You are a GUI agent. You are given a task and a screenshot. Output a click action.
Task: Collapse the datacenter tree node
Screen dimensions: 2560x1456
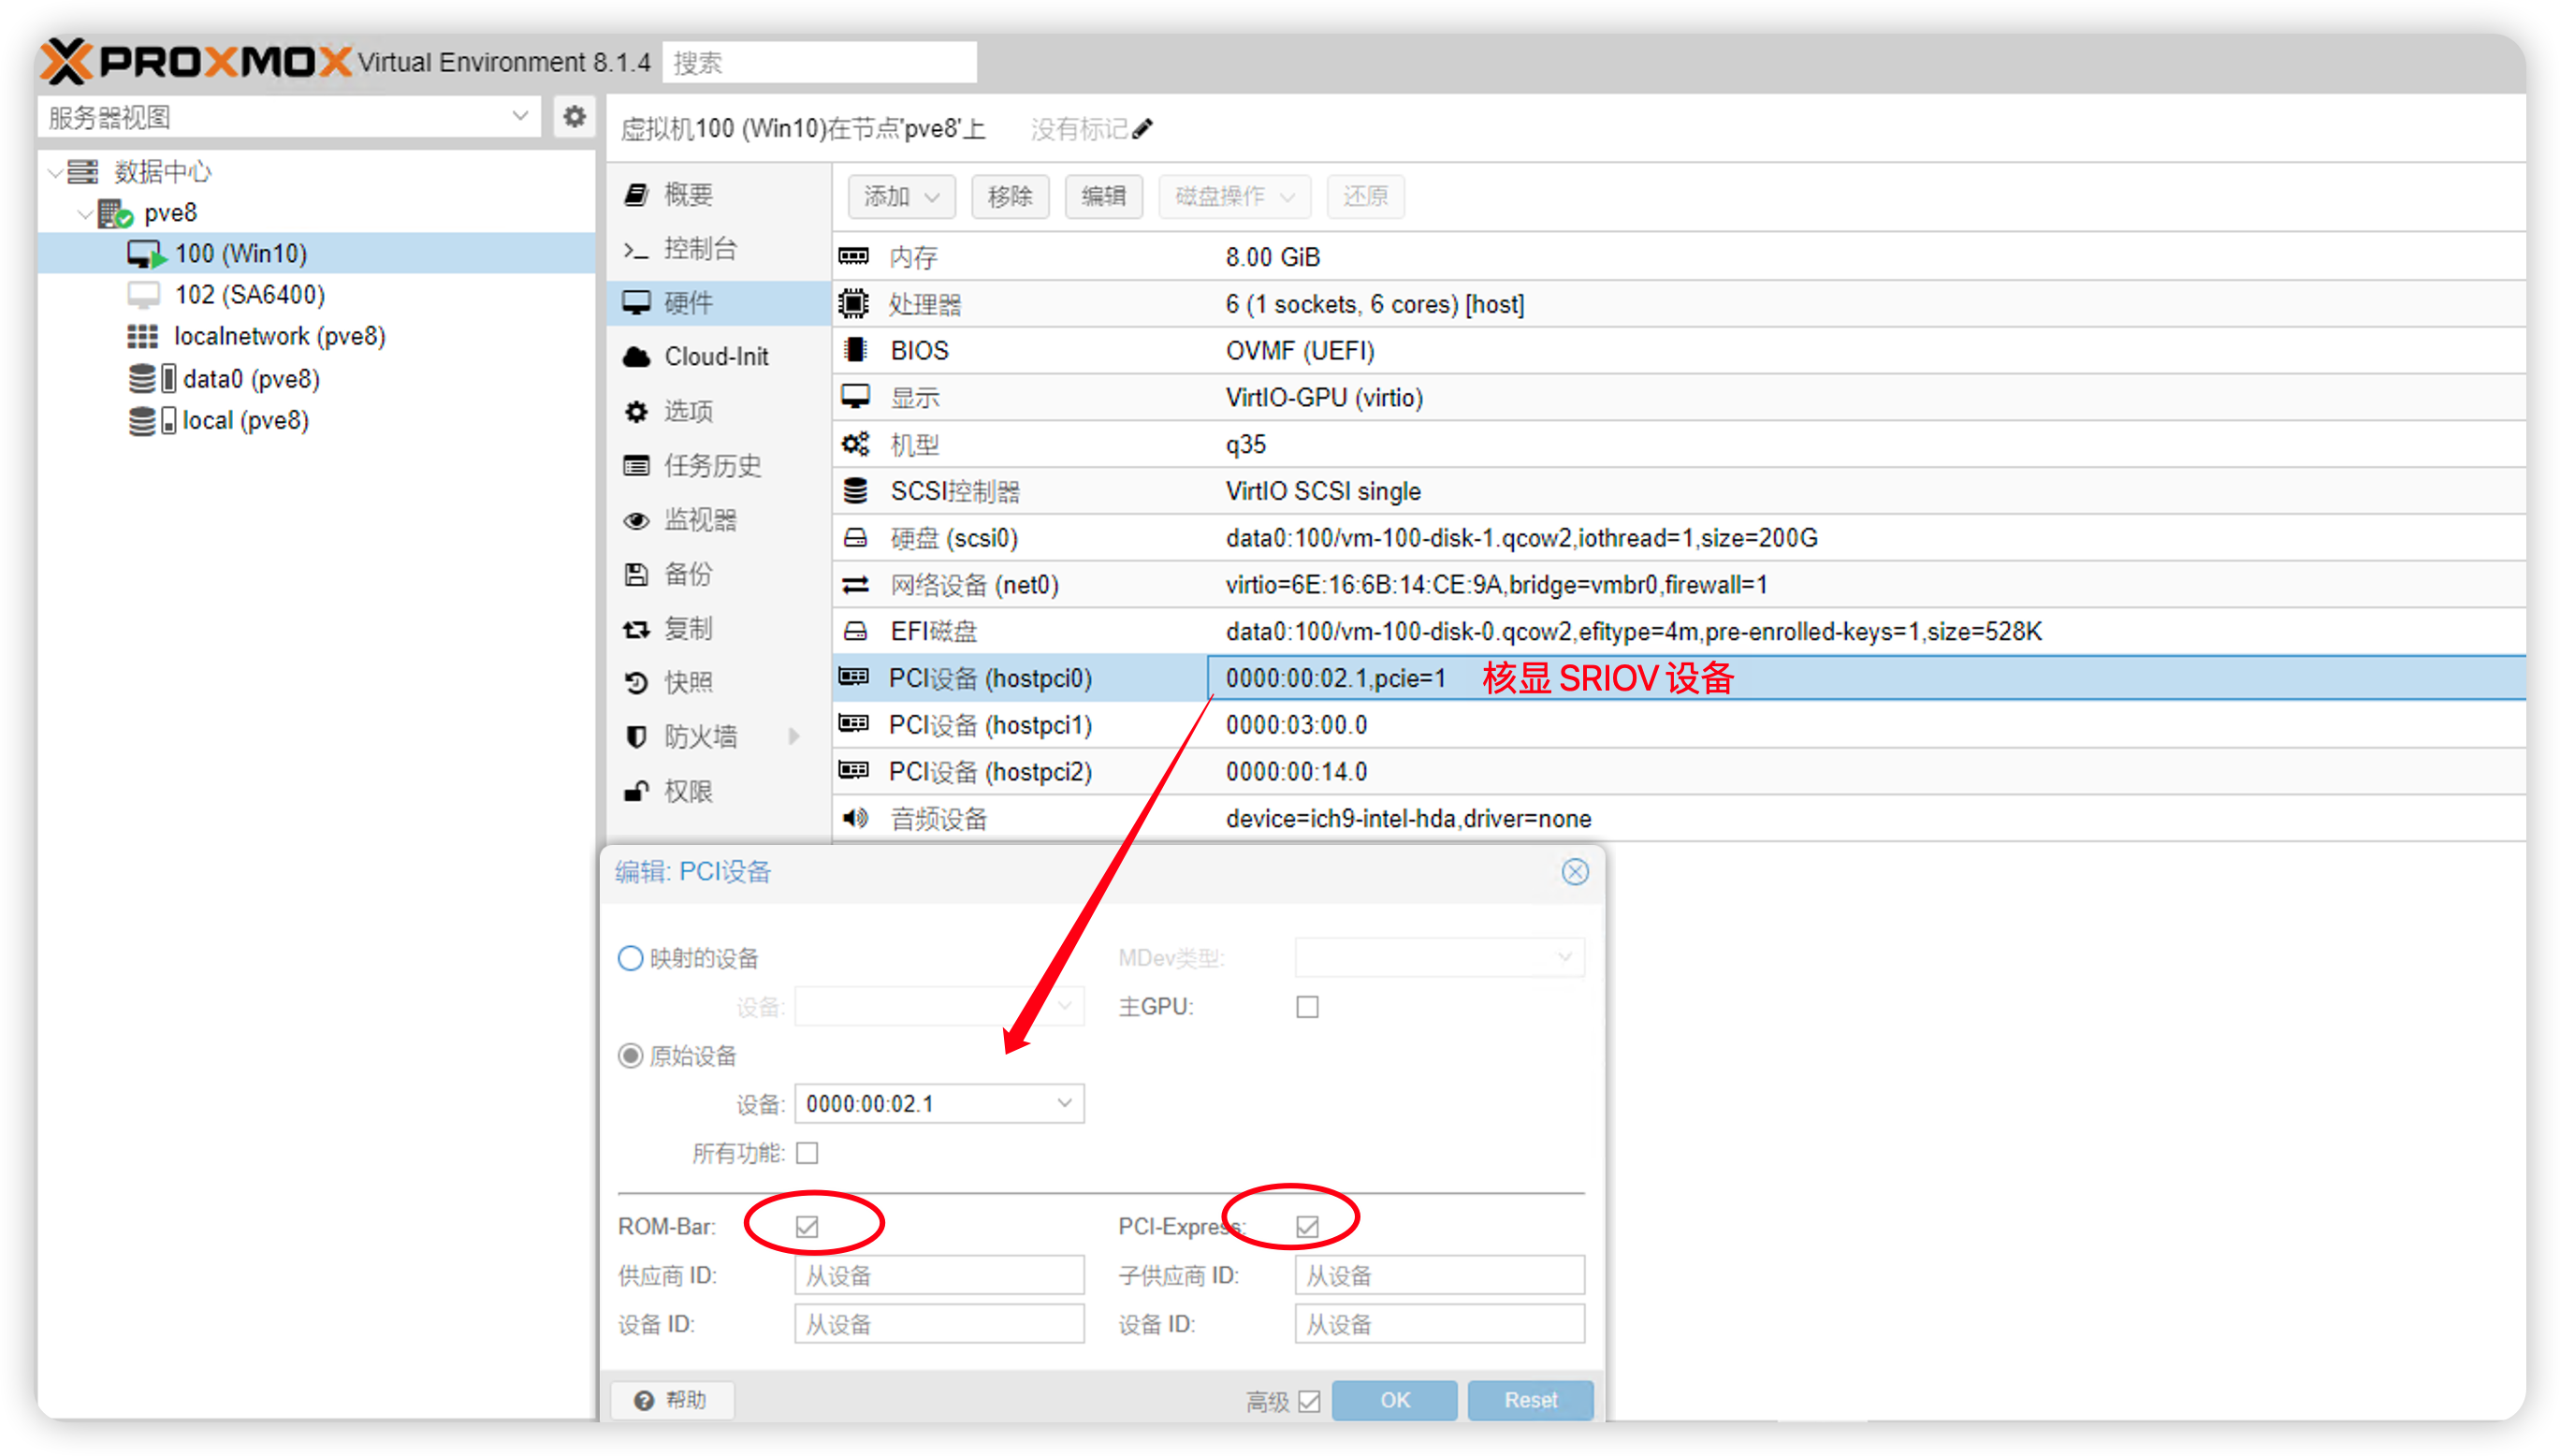pyautogui.click(x=55, y=172)
